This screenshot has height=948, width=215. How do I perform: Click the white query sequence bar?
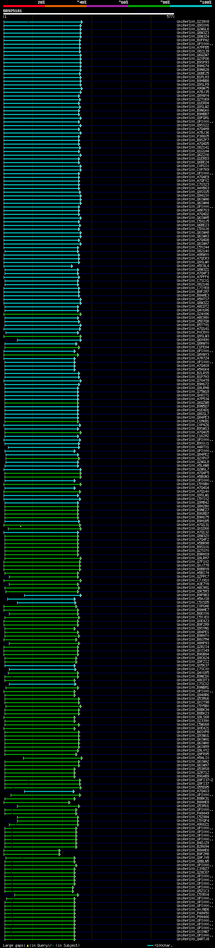[x=89, y=13]
